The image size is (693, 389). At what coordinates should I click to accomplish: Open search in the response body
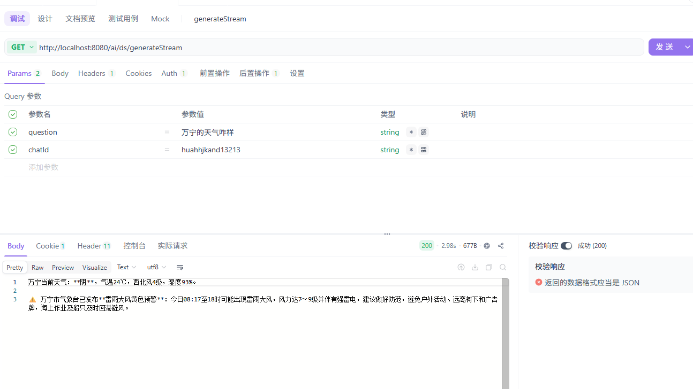[x=503, y=267]
